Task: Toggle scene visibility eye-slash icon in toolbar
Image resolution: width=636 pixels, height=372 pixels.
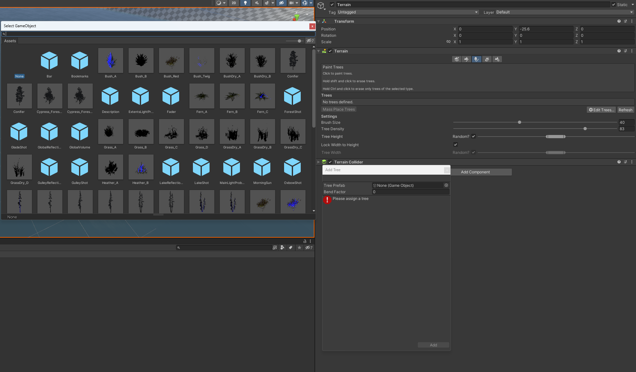Action: tap(281, 3)
